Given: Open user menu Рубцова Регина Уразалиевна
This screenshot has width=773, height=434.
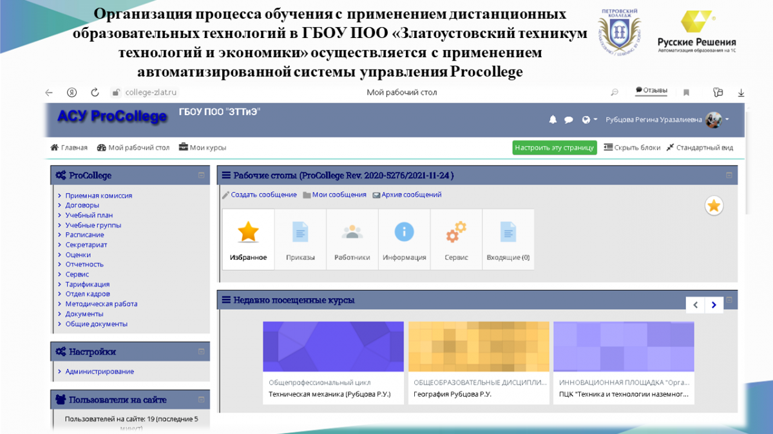Looking at the screenshot, I should click(x=653, y=120).
